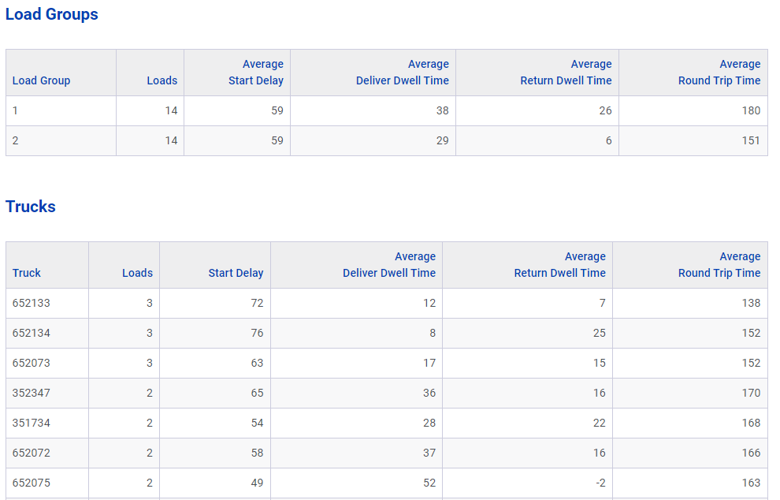Sort Load Groups table by Load Group header
Screen dimensions: 780x500
pos(41,80)
